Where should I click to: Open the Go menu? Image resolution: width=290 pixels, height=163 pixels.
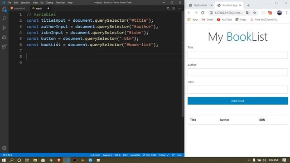[42, 3]
